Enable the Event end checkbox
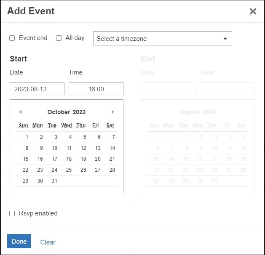 (x=12, y=38)
